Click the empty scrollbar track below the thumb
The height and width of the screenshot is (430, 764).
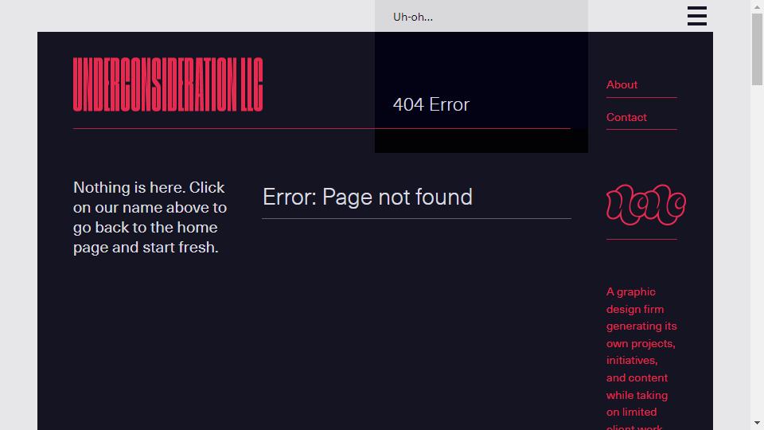(x=757, y=251)
